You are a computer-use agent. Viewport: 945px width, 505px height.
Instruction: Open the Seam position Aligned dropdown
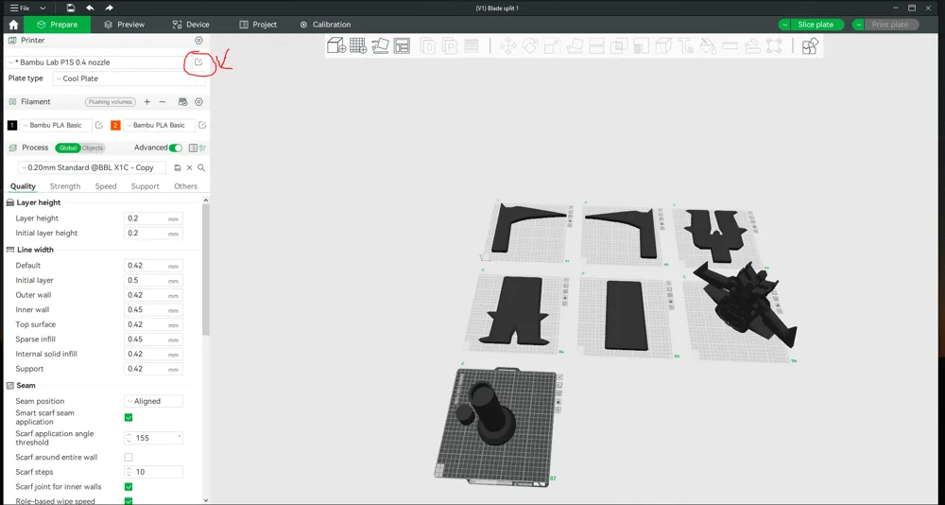click(154, 401)
